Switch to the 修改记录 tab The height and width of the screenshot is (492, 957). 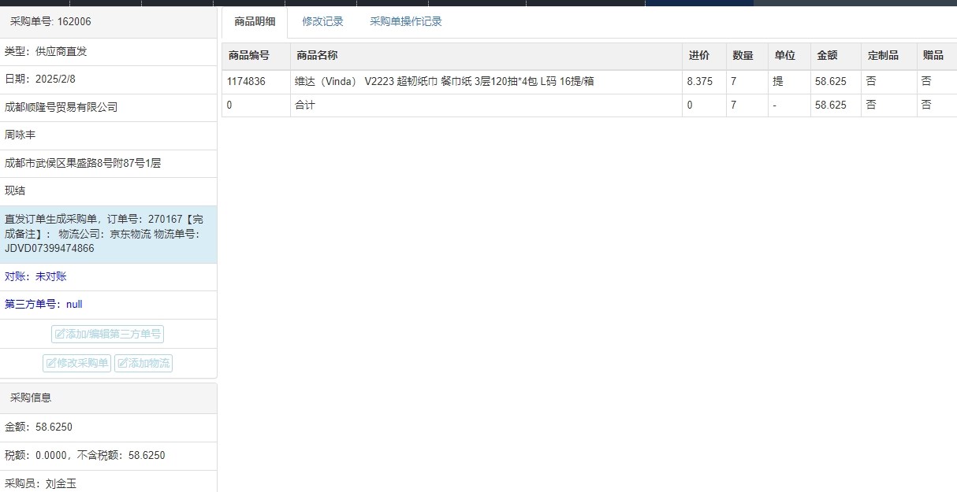(x=323, y=22)
